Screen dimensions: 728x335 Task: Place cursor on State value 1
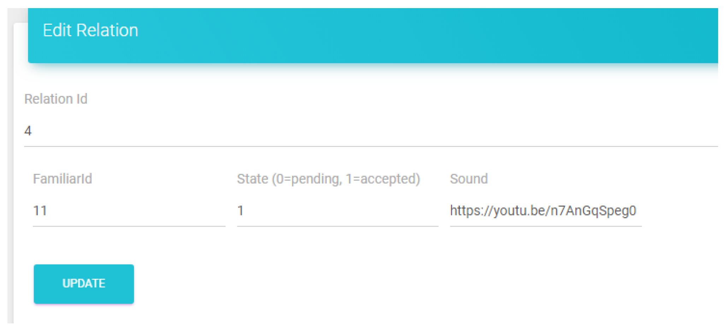241,211
